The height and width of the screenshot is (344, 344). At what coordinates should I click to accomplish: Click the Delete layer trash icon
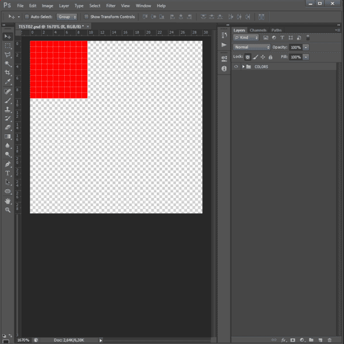click(x=330, y=340)
